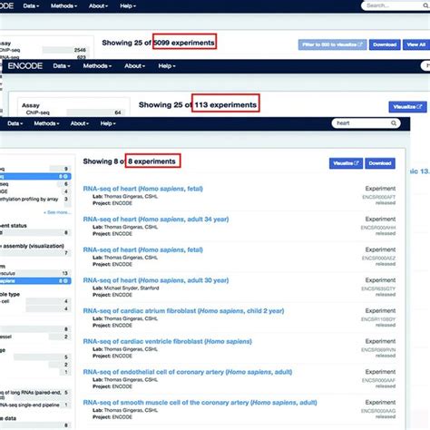Open the Help menu in the back window
Image resolution: width=430 pixels, height=430 pixels.
pos(128,5)
